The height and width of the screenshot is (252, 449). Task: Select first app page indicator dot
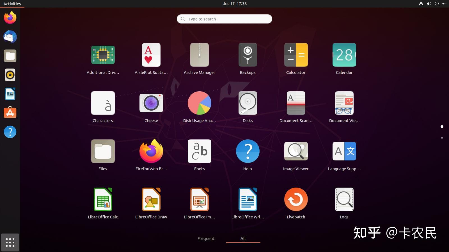[x=442, y=127]
